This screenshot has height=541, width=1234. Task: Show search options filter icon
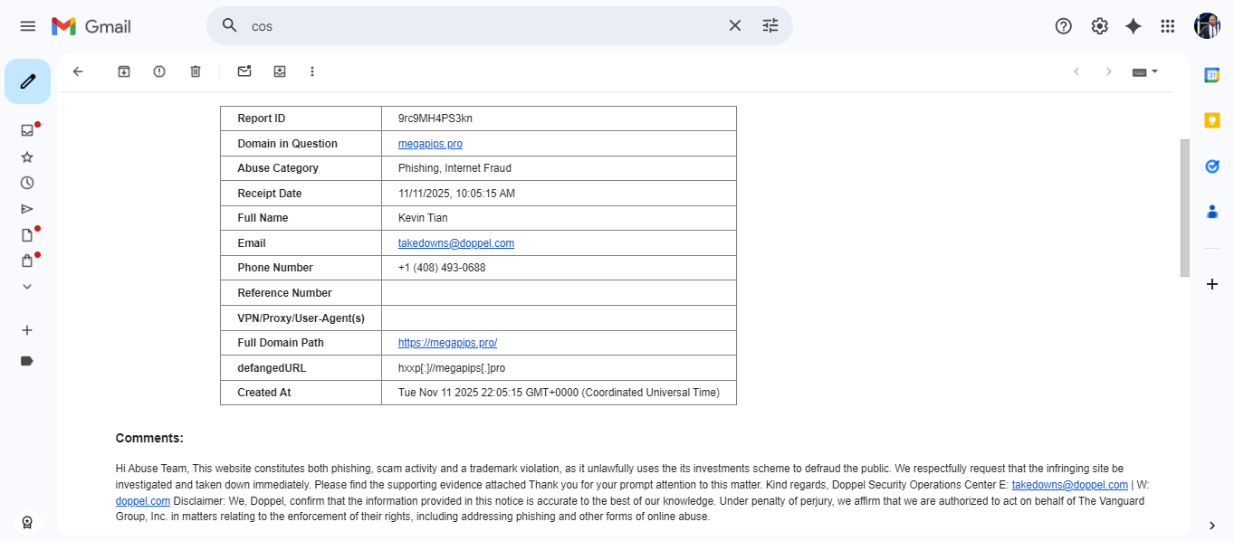coord(770,26)
